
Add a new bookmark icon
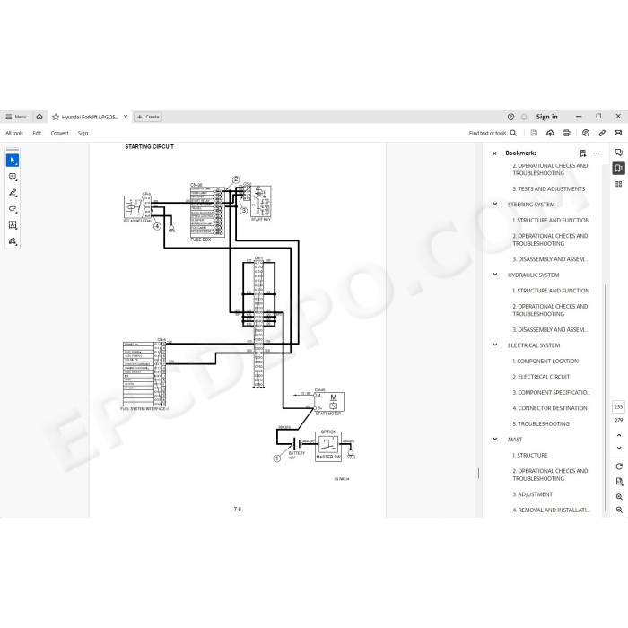(x=583, y=153)
